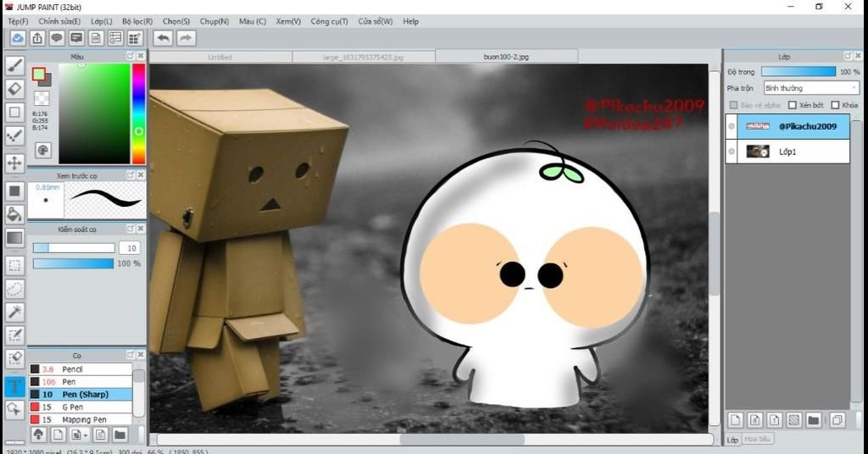Select the Fill rectangle tool
The image size is (868, 454).
point(14,191)
